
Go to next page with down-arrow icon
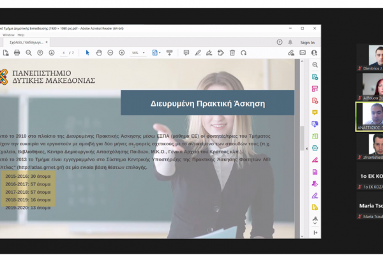52,53
